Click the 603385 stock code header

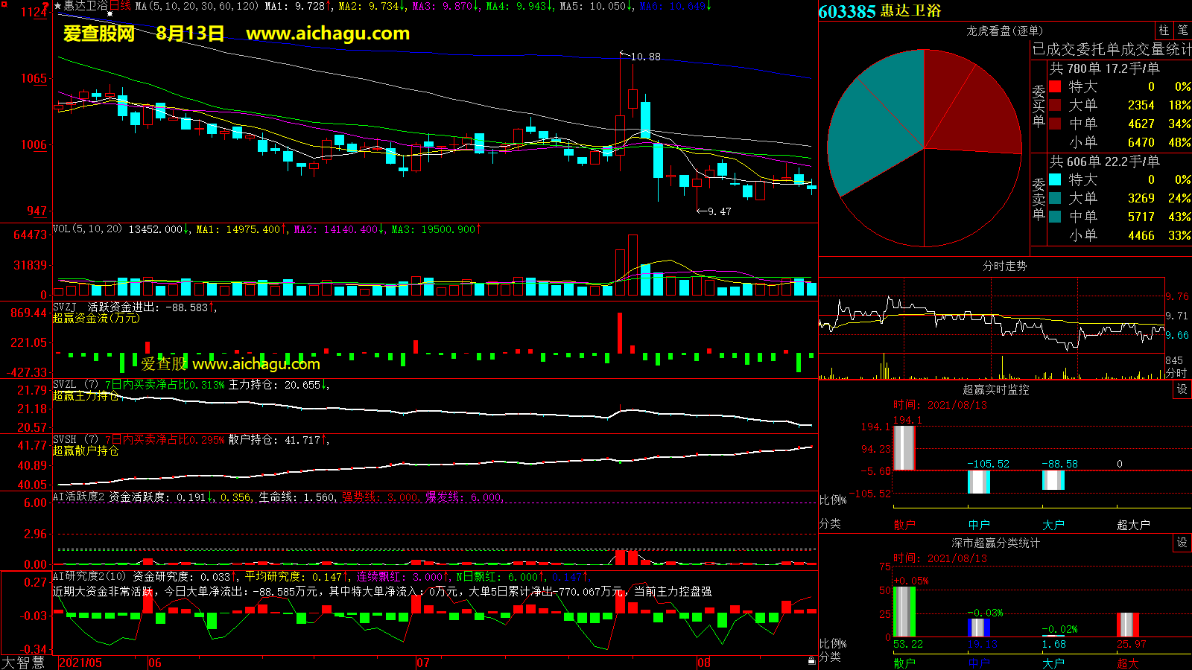click(847, 11)
